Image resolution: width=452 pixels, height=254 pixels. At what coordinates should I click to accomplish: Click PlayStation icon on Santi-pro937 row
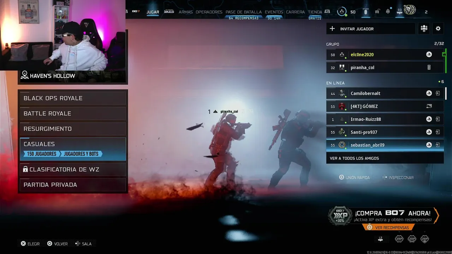coord(429,132)
